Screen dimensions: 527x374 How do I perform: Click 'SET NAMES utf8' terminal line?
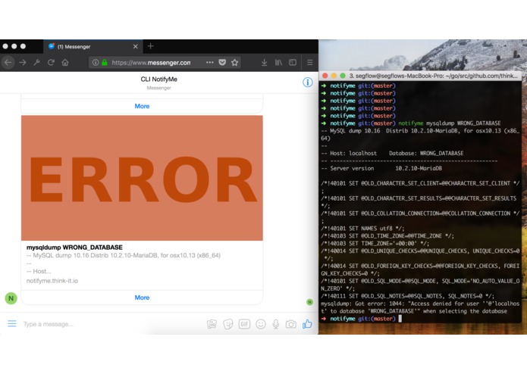pyautogui.click(x=362, y=229)
